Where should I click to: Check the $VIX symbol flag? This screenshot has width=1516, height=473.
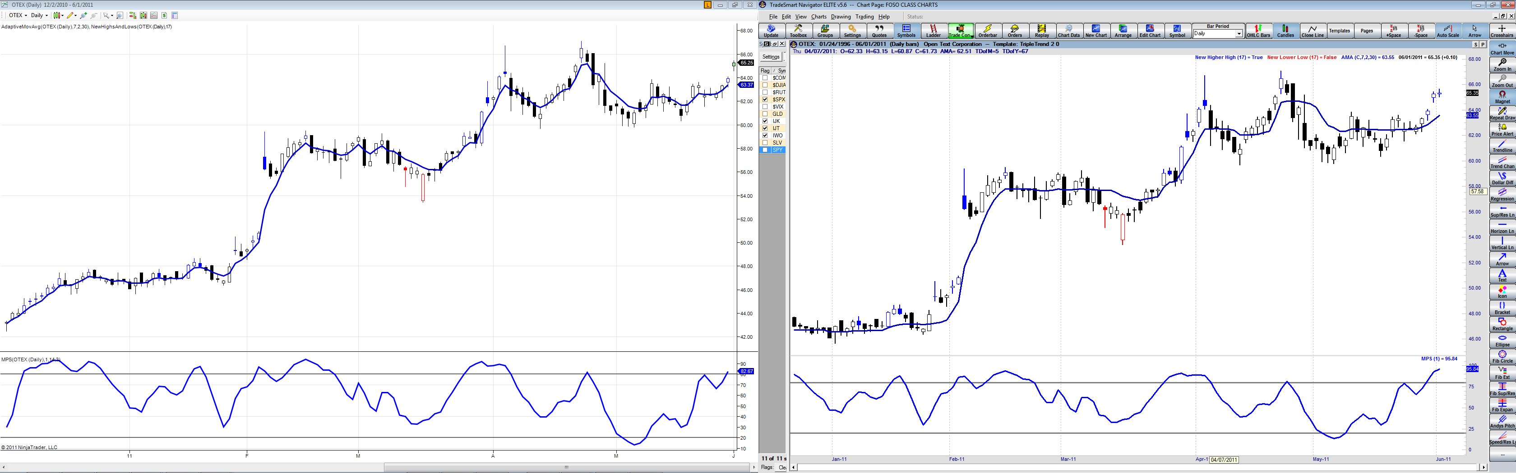(x=765, y=107)
